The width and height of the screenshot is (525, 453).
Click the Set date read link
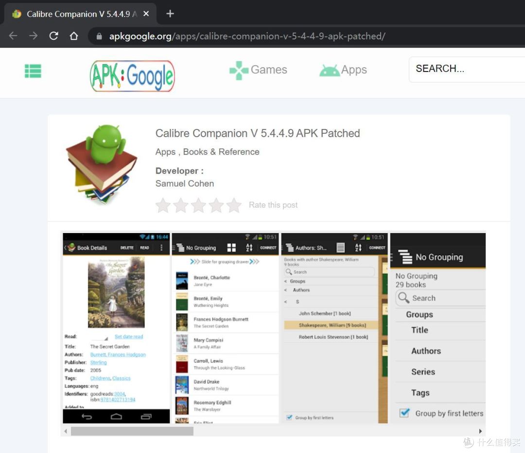[x=129, y=336]
